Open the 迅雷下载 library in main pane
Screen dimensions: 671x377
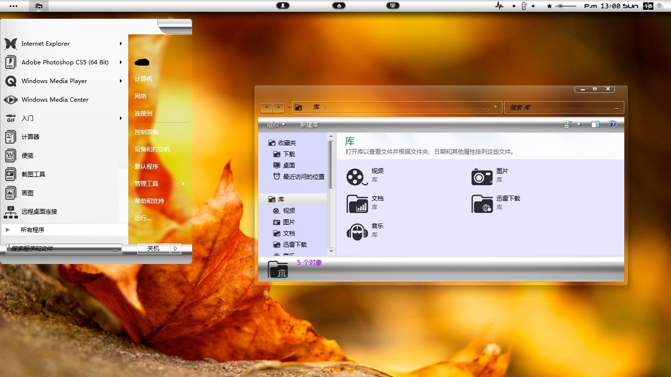[x=496, y=203]
